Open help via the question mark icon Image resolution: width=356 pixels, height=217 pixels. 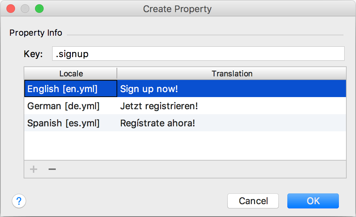click(19, 201)
